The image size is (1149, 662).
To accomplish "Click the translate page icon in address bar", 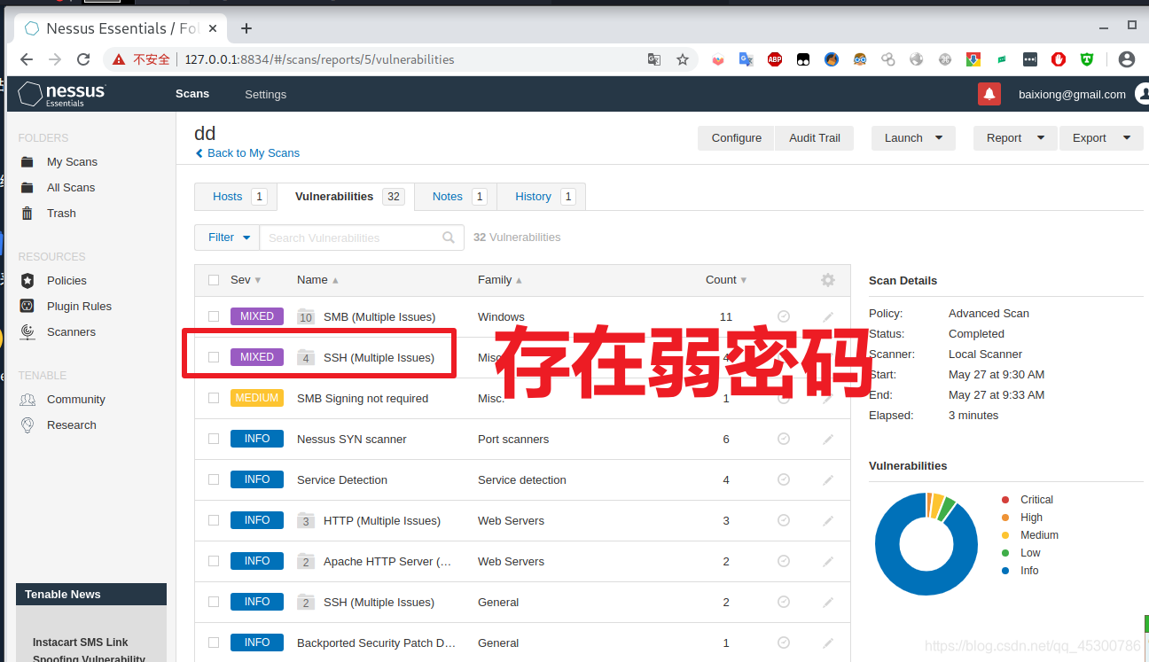I will tap(654, 59).
